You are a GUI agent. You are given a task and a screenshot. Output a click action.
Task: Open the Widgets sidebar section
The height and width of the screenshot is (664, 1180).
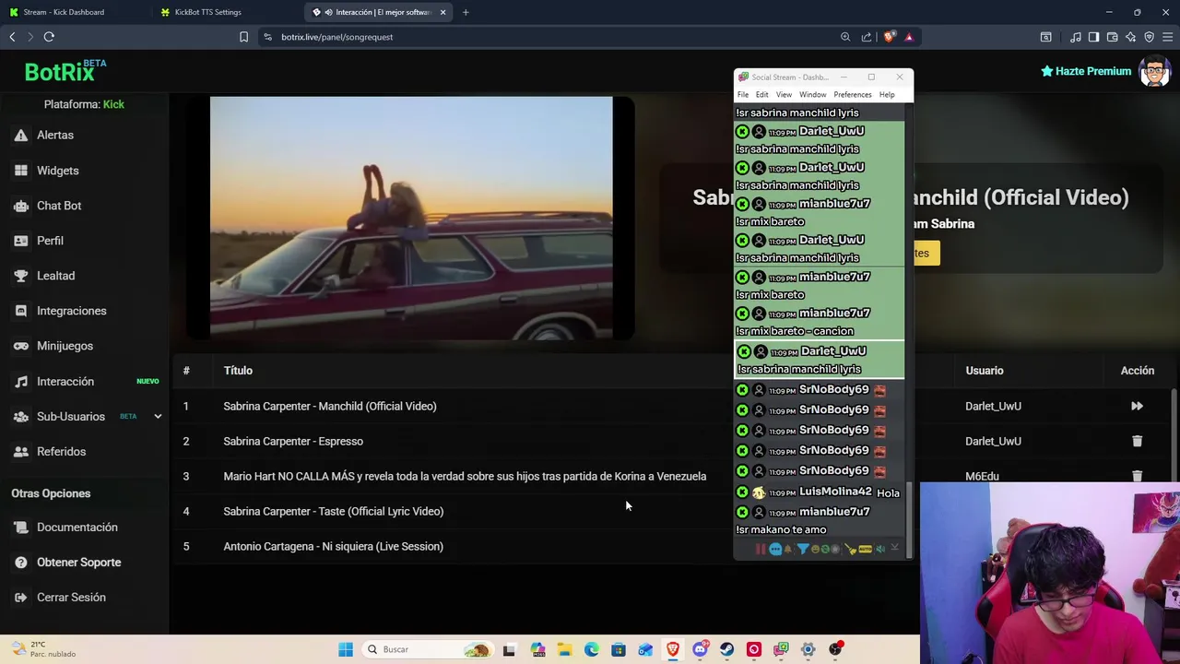pos(57,171)
